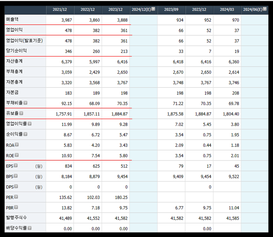Click the 매출액 row label
Image resolution: width=273 pixels, height=237 pixels.
[x=12, y=19]
